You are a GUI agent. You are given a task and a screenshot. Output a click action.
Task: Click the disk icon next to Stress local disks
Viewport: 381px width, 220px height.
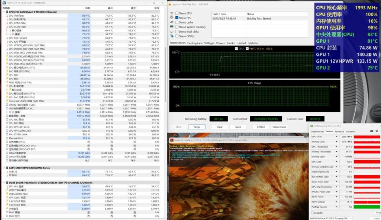172,32
